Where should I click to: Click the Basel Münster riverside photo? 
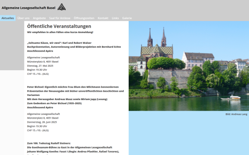189,66
